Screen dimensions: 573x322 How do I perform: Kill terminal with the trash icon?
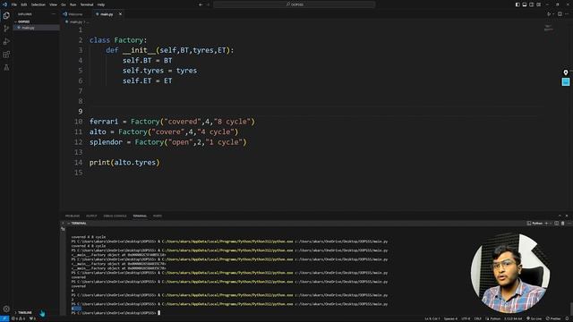[563, 223]
